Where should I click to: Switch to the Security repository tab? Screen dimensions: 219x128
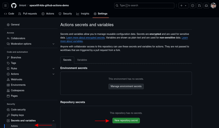65,14
